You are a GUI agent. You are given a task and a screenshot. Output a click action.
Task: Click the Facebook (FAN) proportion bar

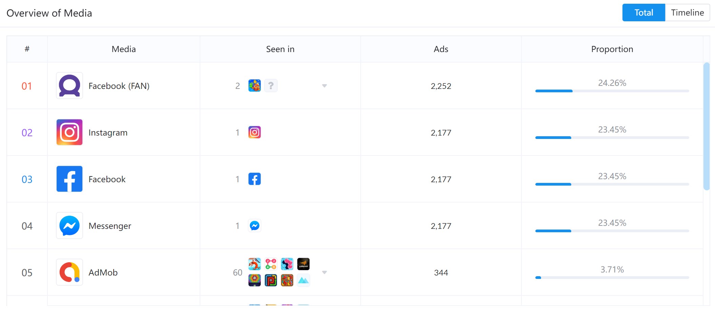coord(612,91)
